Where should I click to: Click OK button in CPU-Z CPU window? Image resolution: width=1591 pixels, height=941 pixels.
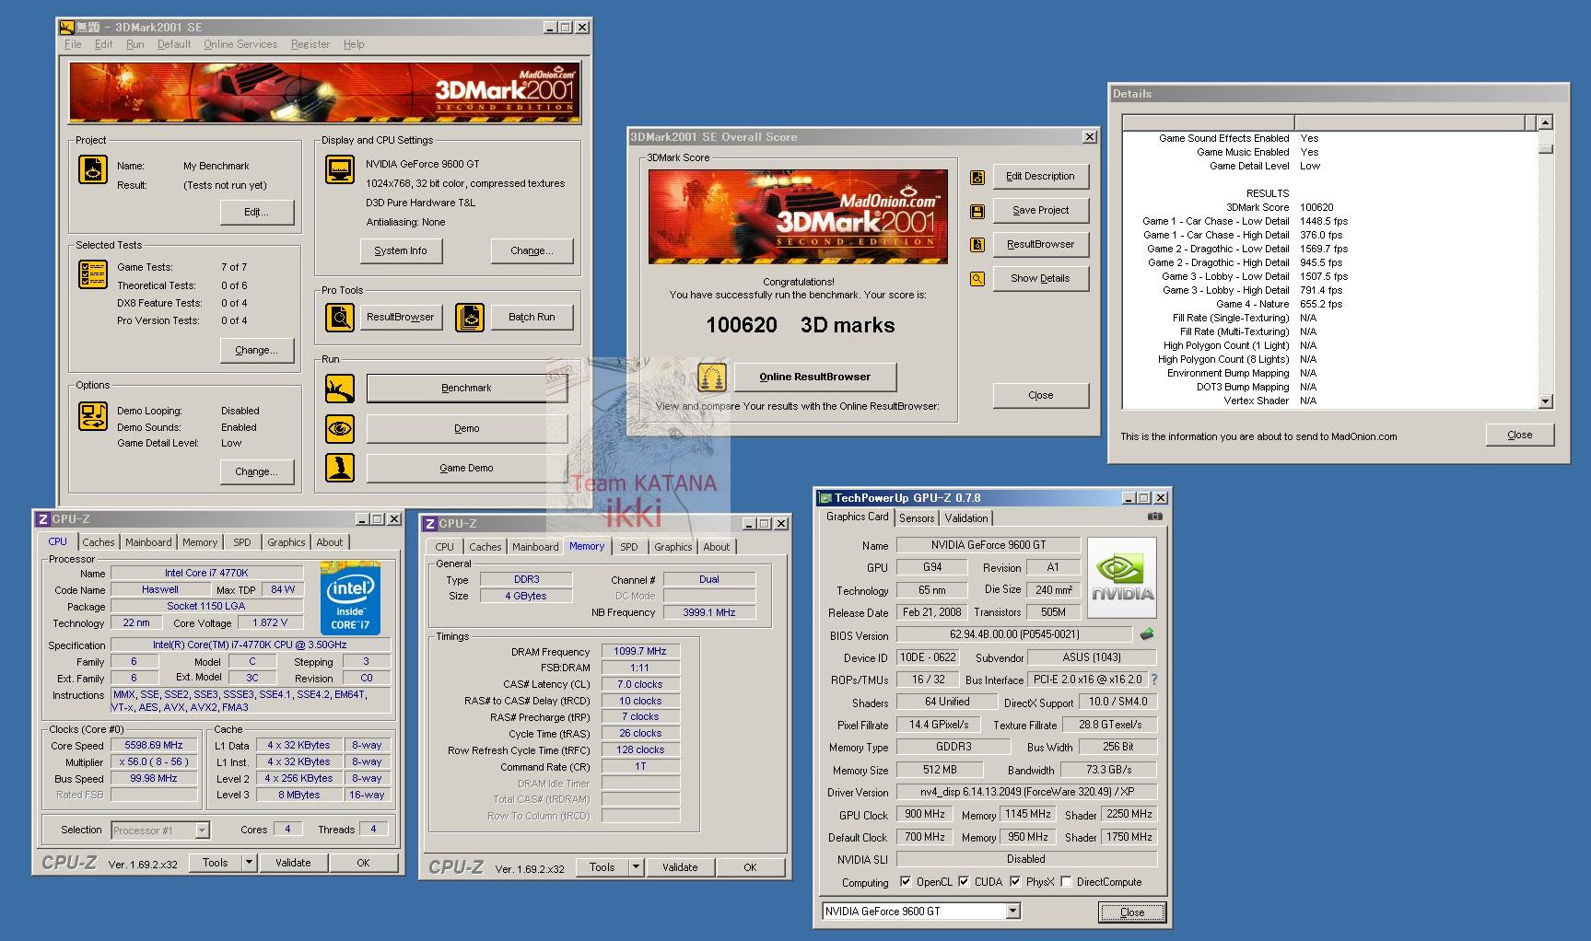(363, 863)
